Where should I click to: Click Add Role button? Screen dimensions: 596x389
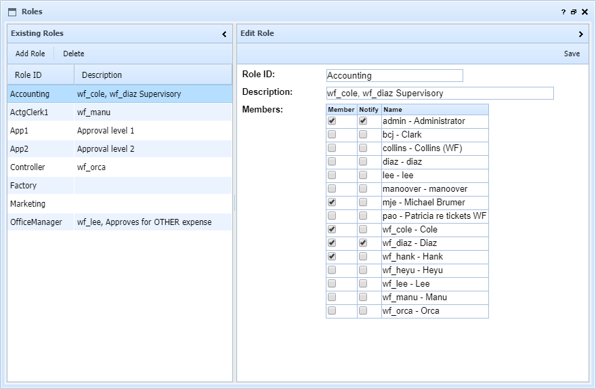tap(30, 54)
